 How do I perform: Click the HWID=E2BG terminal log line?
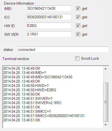[x=30, y=90]
